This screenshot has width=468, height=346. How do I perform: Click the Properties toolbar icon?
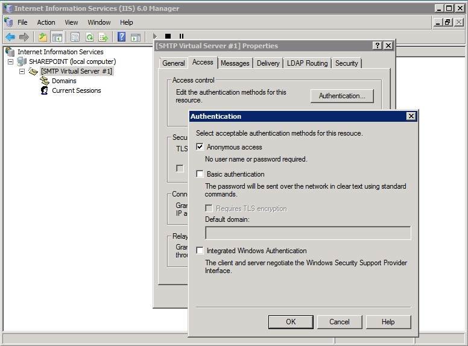[x=75, y=37]
